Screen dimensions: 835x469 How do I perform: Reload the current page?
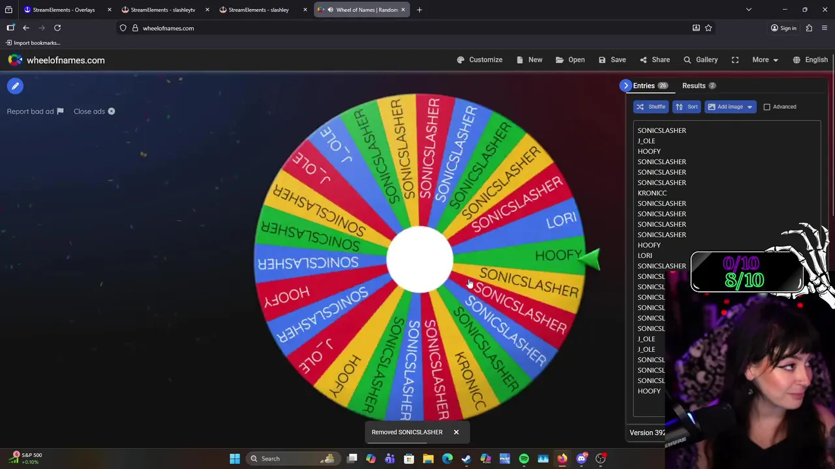point(57,28)
